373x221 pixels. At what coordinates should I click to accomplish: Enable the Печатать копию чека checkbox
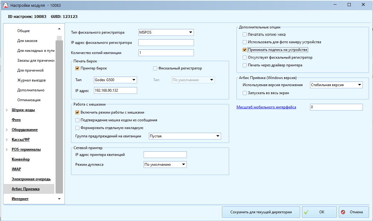(x=245, y=35)
